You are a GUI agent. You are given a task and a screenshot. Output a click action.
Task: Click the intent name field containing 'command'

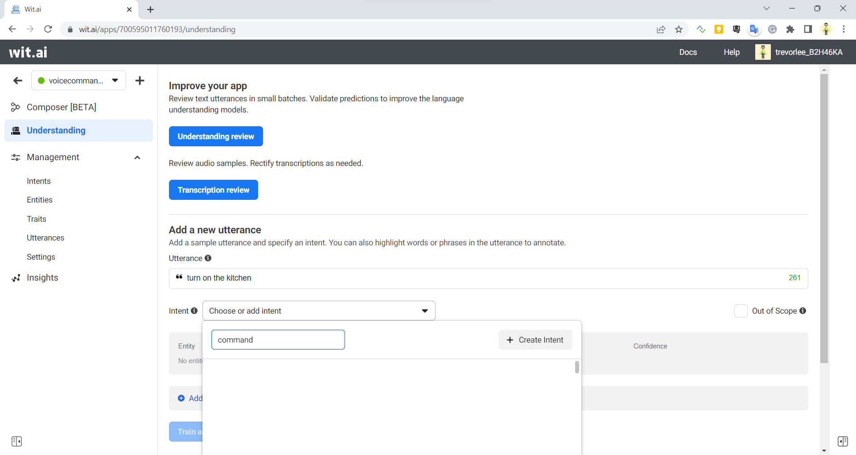tap(278, 339)
